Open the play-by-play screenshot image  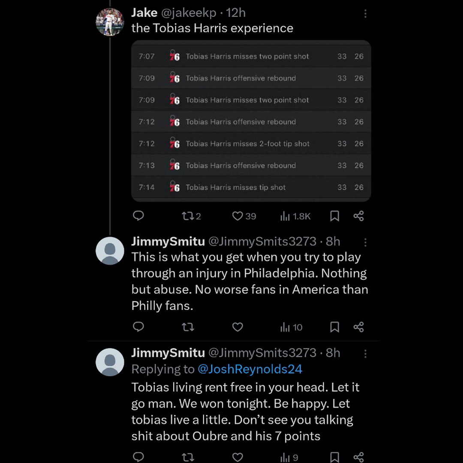pos(251,121)
